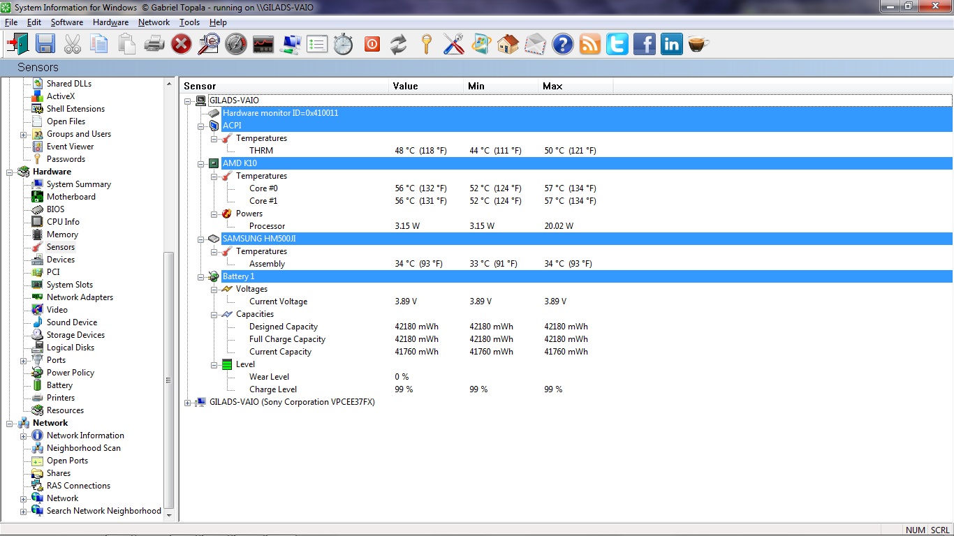Click the red X stop icon
The height and width of the screenshot is (536, 954).
coord(181,45)
